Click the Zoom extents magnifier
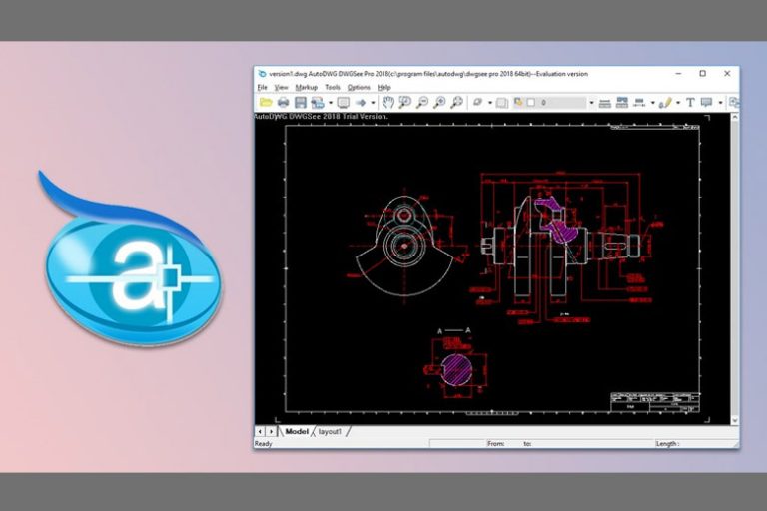Screen dimensions: 767x511 coord(456,102)
